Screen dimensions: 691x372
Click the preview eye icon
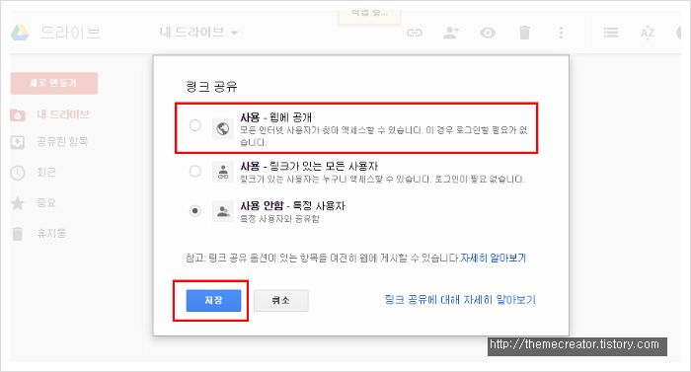click(488, 33)
